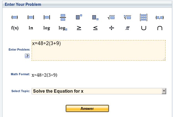Image resolution: width=173 pixels, height=117 pixels.
Task: Insert nth root symbol
Action: [x=127, y=17]
